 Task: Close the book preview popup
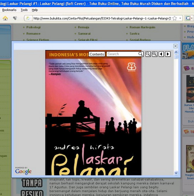(x=175, y=46)
